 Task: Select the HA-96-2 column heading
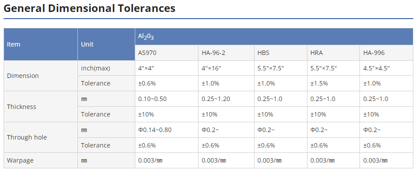(226, 53)
